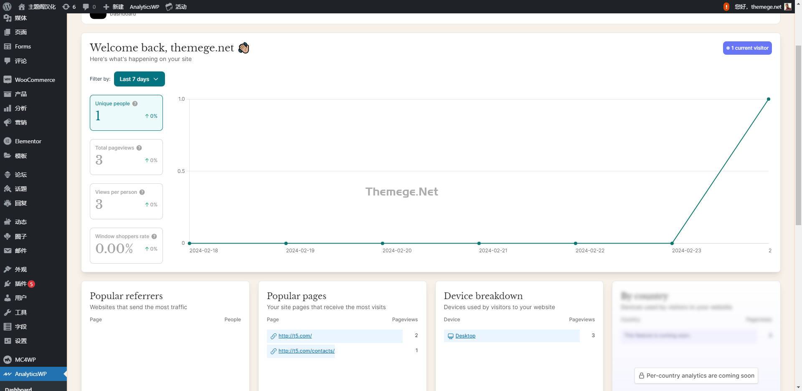Viewport: 802px width, 391px height.
Task: Open the Dashboard submenu under AnalyticsWP
Action: click(18, 388)
